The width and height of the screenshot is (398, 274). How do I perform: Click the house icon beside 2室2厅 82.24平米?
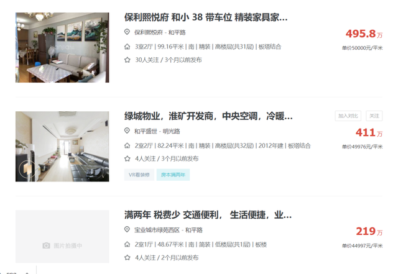click(127, 145)
